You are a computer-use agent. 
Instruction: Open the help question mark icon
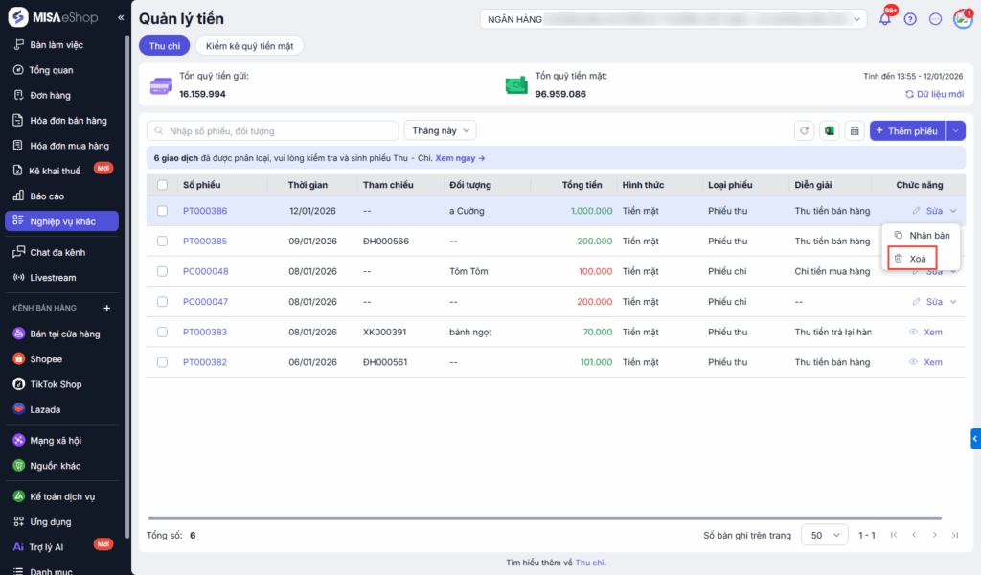[x=910, y=19]
